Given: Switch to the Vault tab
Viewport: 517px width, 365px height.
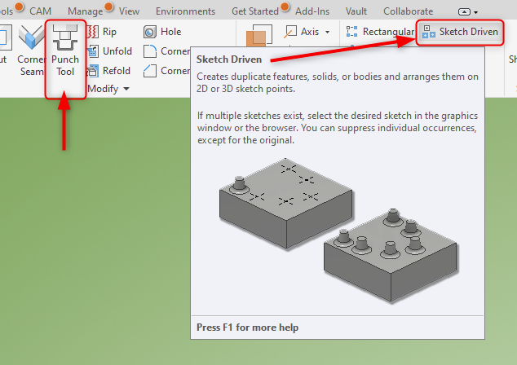Looking at the screenshot, I should [356, 11].
